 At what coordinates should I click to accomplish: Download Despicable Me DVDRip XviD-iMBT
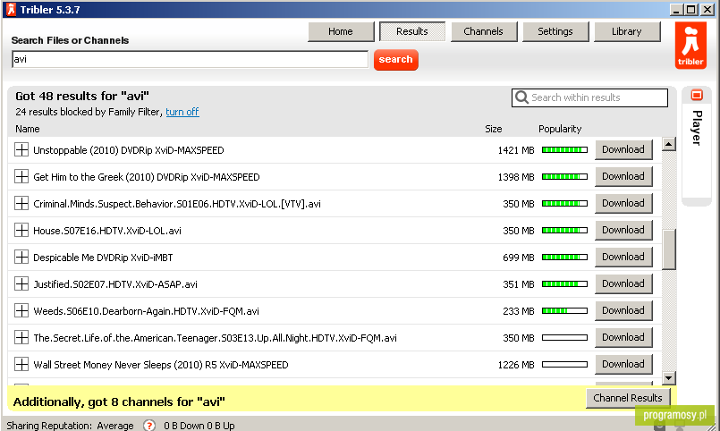pyautogui.click(x=623, y=257)
